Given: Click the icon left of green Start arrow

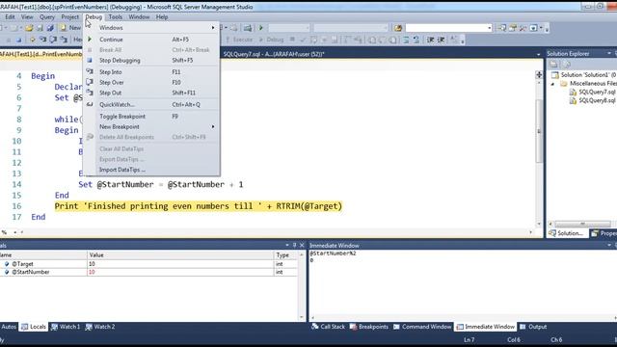Looking at the screenshot, I should [248, 28].
